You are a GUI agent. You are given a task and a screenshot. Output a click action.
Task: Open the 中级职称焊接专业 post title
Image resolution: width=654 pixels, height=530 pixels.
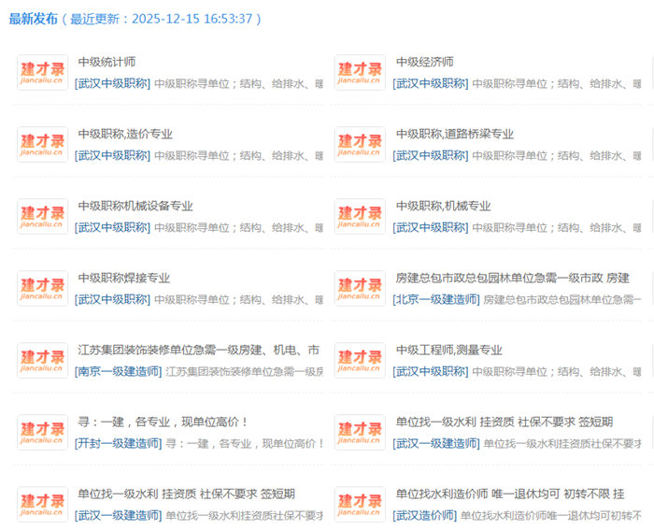[x=123, y=279]
